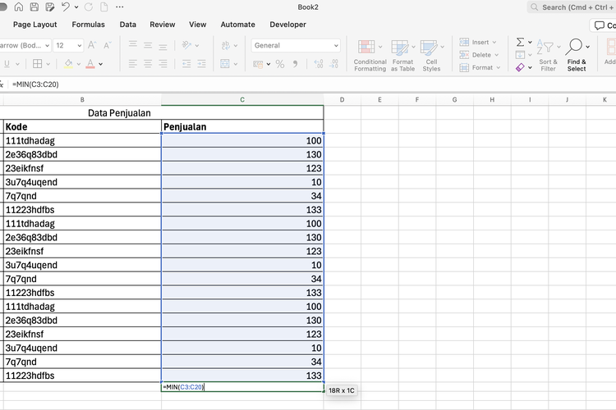Click the yellow fill color bucket
This screenshot has height=410, width=616.
coord(67,64)
